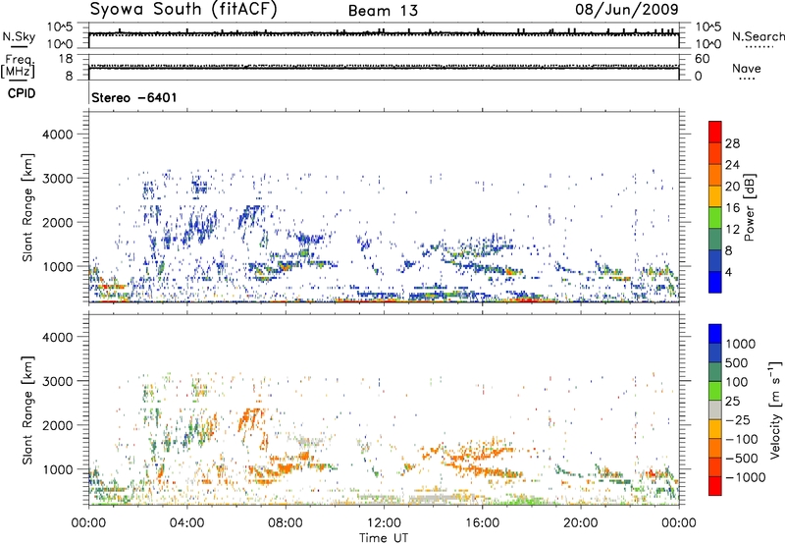Viewport: 785px width, 544px height.
Task: Click the '28' tick on the power colorbar
Action: pos(732,143)
